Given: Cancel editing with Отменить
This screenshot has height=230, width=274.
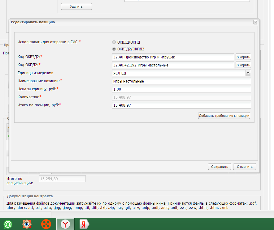Looking at the screenshot, I should (x=245, y=167).
